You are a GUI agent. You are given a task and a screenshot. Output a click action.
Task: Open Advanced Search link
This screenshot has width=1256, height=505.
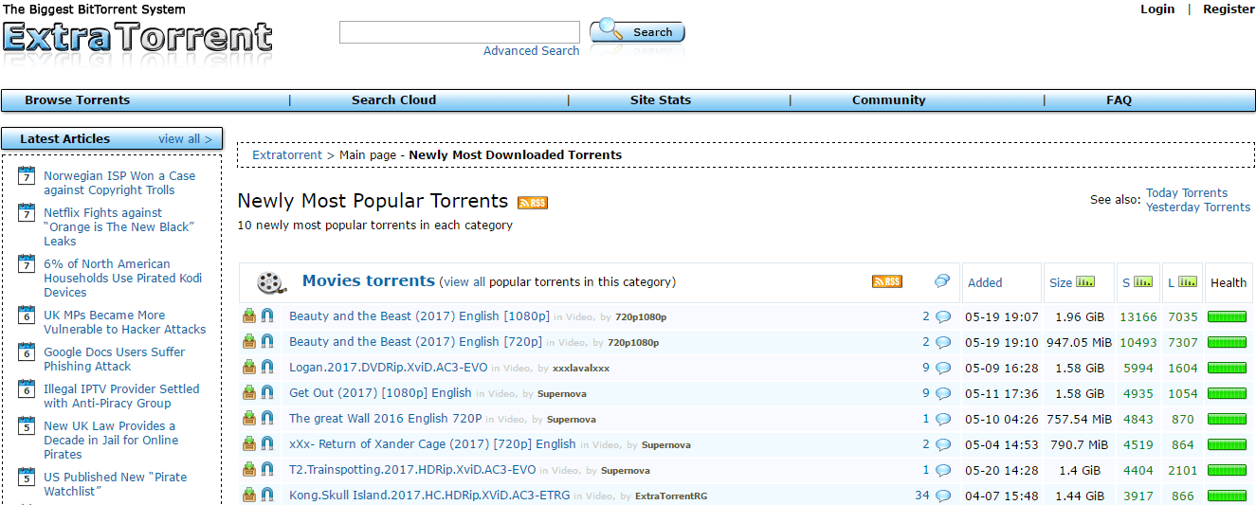tap(531, 51)
